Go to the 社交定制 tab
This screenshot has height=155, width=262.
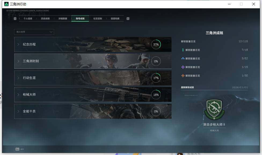point(98,18)
